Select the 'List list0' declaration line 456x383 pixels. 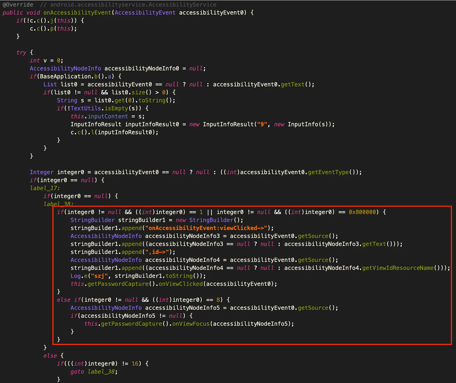pos(179,84)
